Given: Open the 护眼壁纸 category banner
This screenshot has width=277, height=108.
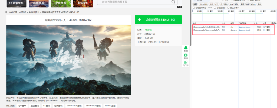Looking at the screenshot, I should tap(61, 4).
